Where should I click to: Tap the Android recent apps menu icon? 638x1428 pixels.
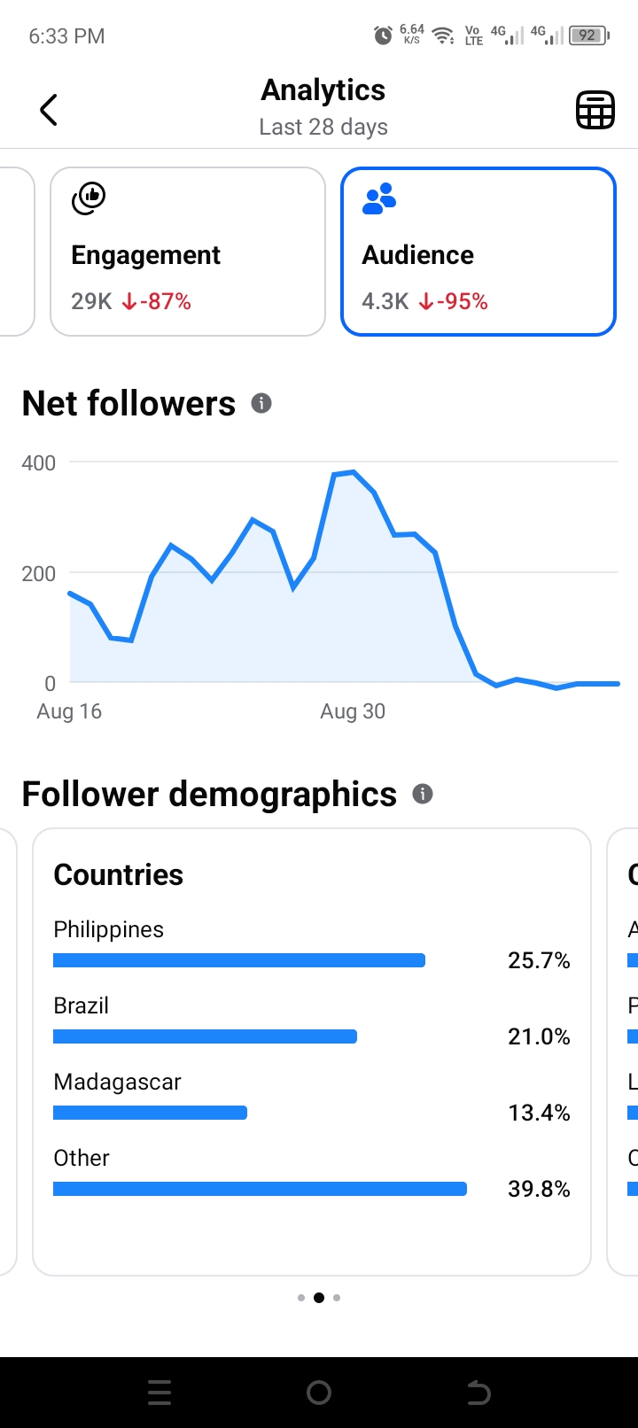(159, 1393)
